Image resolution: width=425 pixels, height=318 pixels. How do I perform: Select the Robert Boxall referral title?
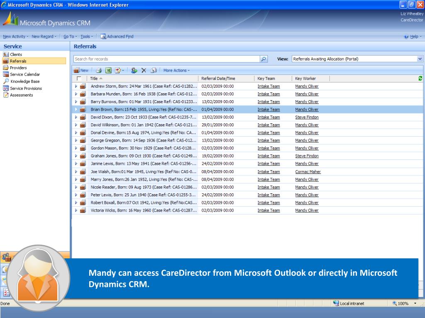[144, 203]
